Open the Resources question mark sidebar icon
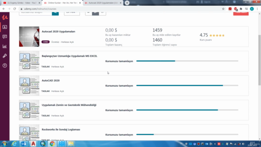Screen dimensions: 261x147 pos(4,65)
